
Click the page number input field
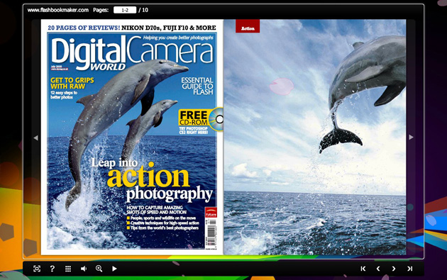[125, 10]
